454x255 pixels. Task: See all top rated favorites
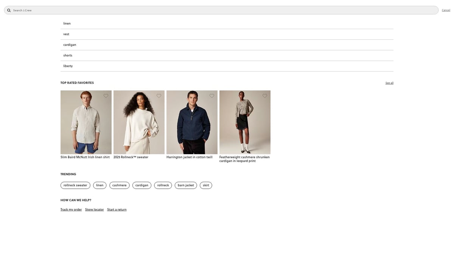tap(389, 83)
